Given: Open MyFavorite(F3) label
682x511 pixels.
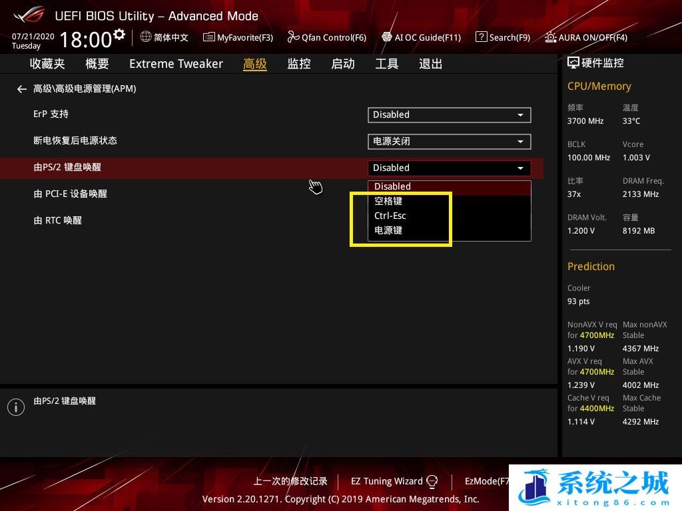Looking at the screenshot, I should pos(245,38).
